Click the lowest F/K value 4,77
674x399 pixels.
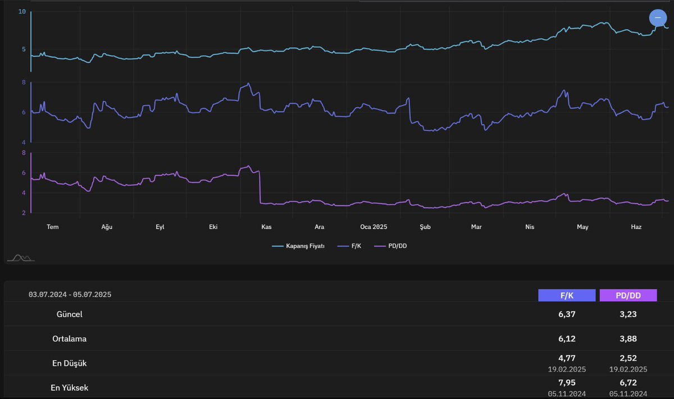pyautogui.click(x=567, y=358)
